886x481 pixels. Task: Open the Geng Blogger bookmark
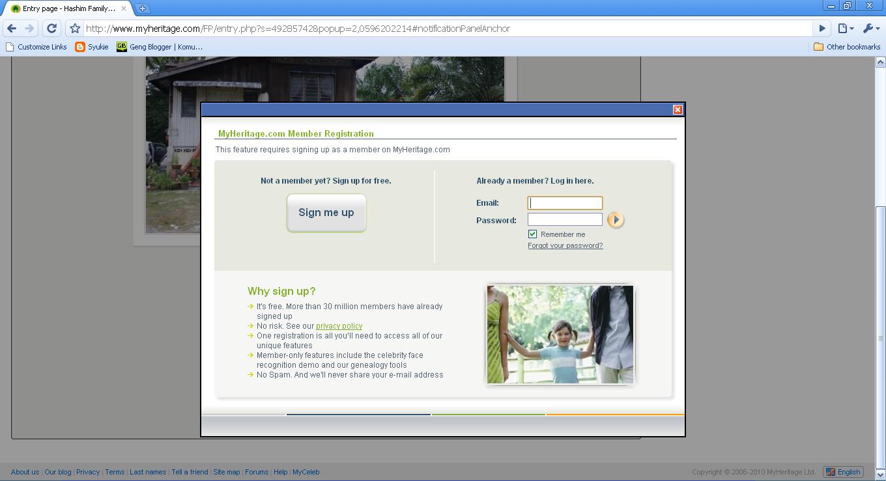tap(160, 47)
